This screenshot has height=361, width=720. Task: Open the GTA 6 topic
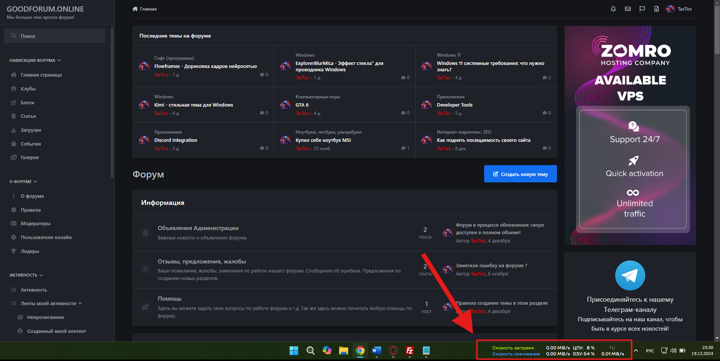tap(302, 105)
